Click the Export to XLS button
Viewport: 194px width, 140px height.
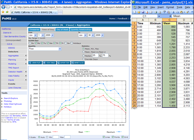(x=78, y=62)
